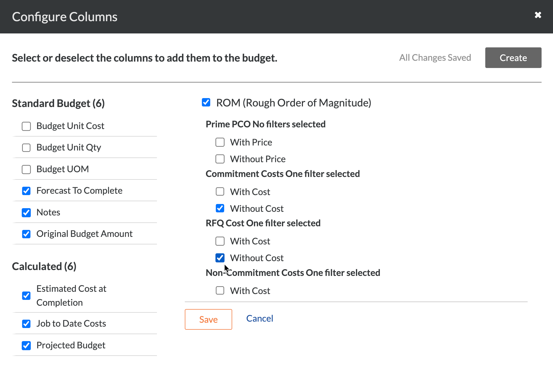The image size is (553, 374).
Task: Disable the ROM column checkbox
Action: (206, 103)
